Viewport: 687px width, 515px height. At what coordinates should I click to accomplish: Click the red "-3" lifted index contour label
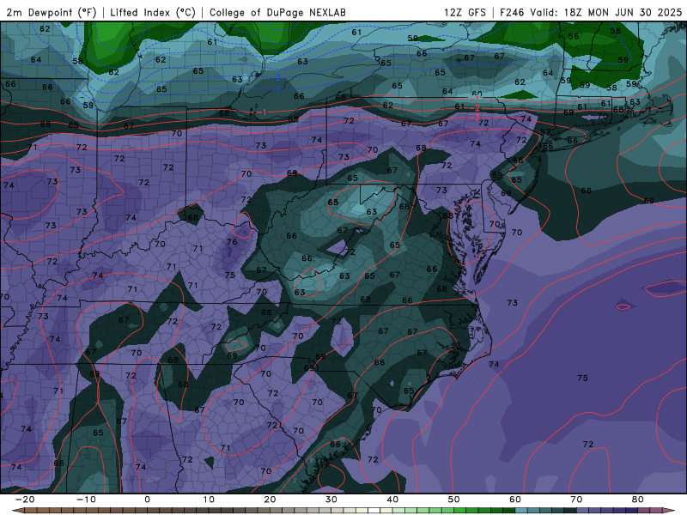coord(475,118)
